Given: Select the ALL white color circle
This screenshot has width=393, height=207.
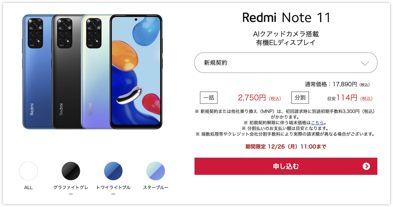Looking at the screenshot, I should pos(28,171).
